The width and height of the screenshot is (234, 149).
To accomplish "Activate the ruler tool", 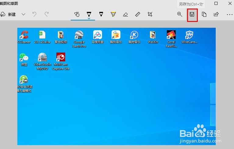I will (x=138, y=14).
